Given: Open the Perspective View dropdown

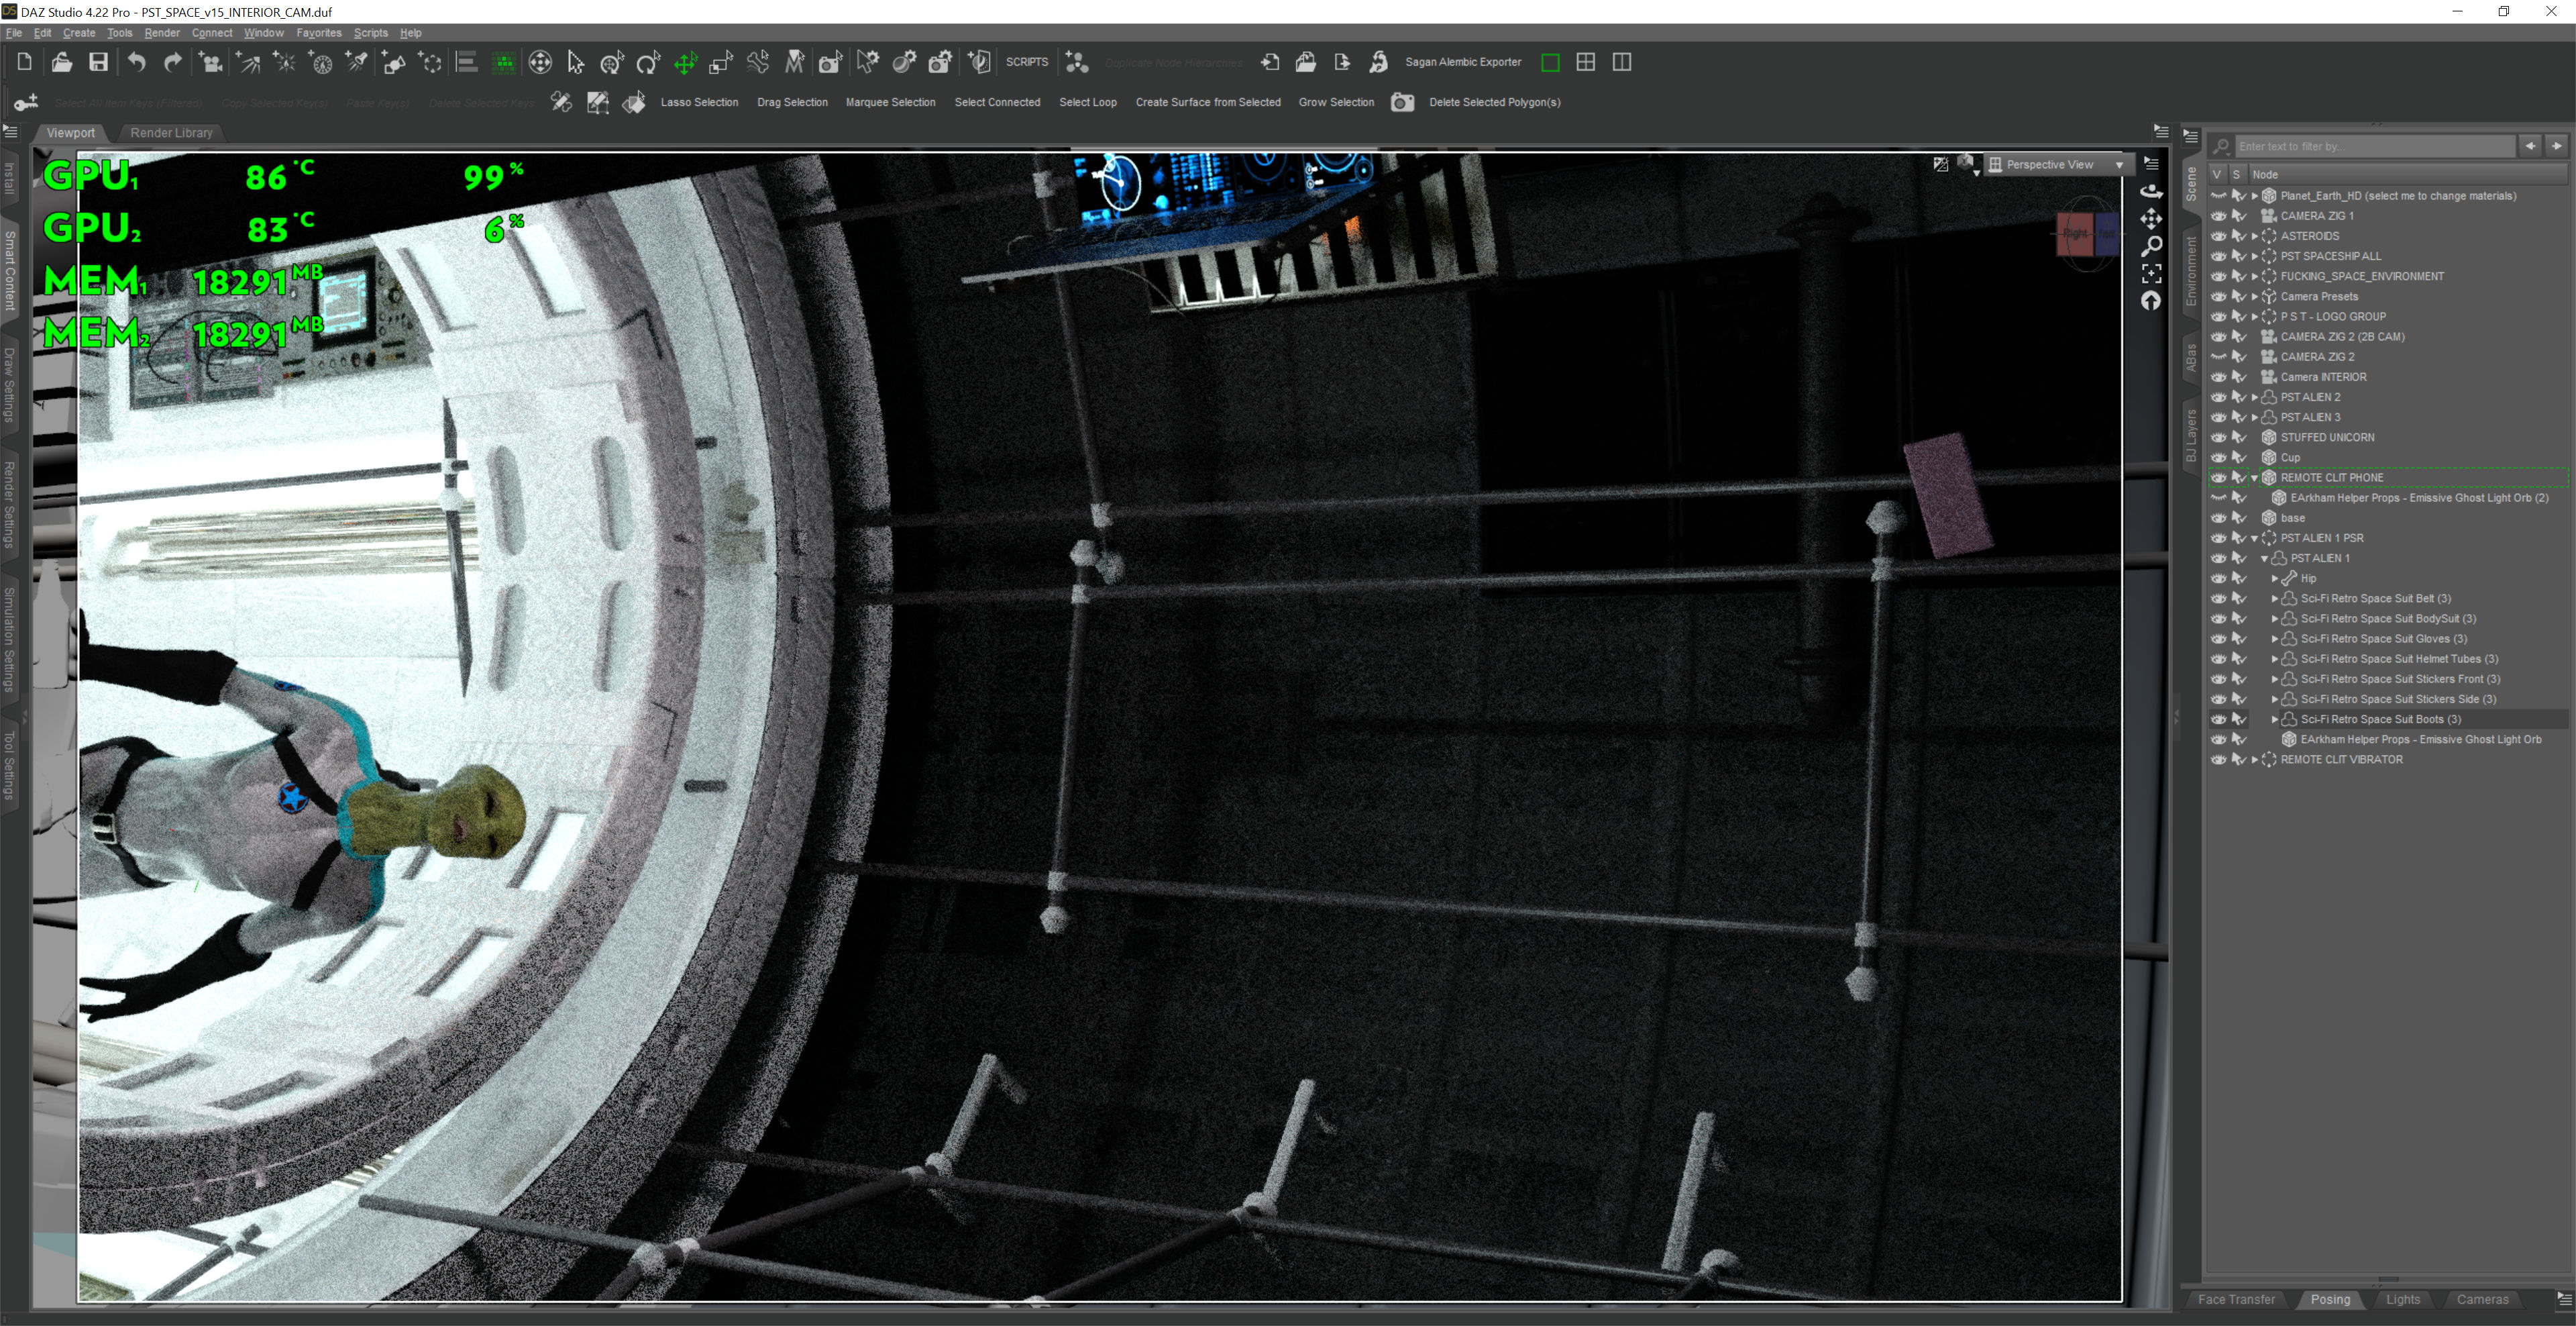Looking at the screenshot, I should click(2119, 165).
